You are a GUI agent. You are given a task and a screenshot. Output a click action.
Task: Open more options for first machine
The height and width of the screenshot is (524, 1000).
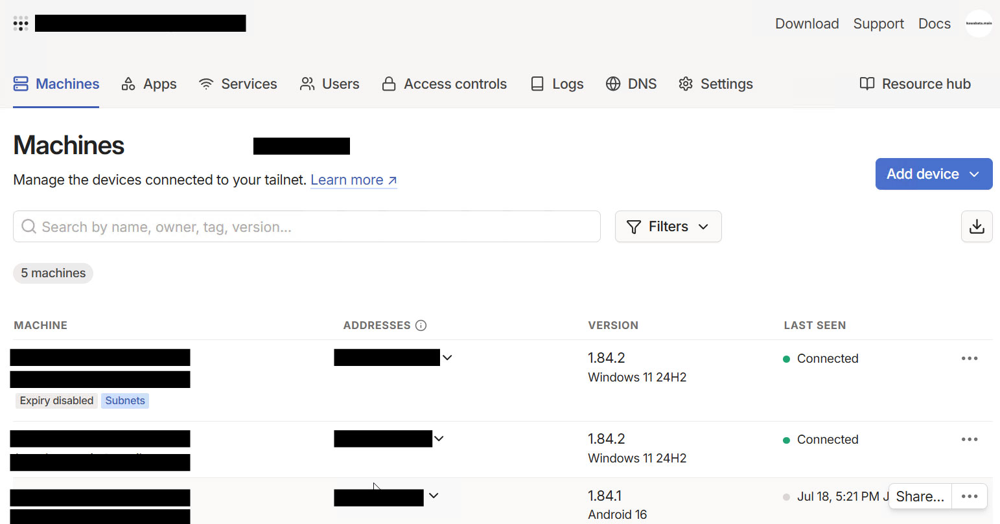click(969, 359)
